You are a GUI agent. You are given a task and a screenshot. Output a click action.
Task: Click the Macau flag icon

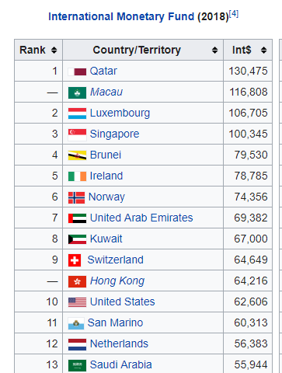tap(77, 92)
